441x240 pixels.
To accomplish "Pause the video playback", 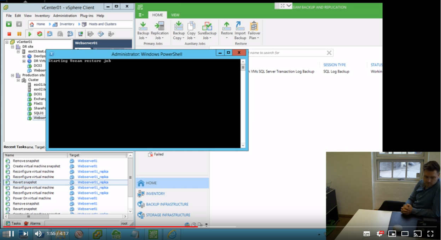I will coord(11,233).
